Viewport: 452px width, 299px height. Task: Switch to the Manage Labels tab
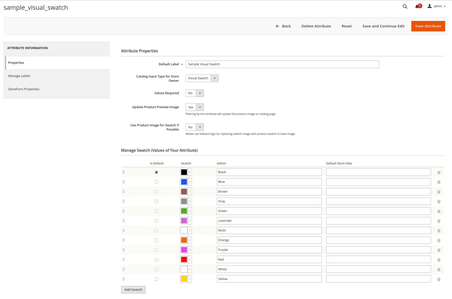point(58,76)
